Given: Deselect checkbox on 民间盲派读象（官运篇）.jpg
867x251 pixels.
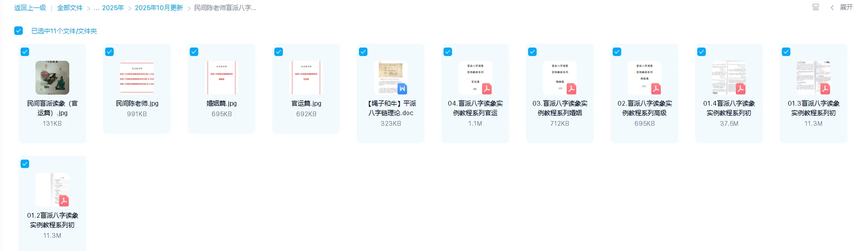Looking at the screenshot, I should click(x=25, y=52).
